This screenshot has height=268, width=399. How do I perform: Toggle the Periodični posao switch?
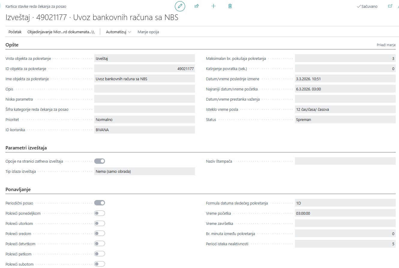pos(100,203)
